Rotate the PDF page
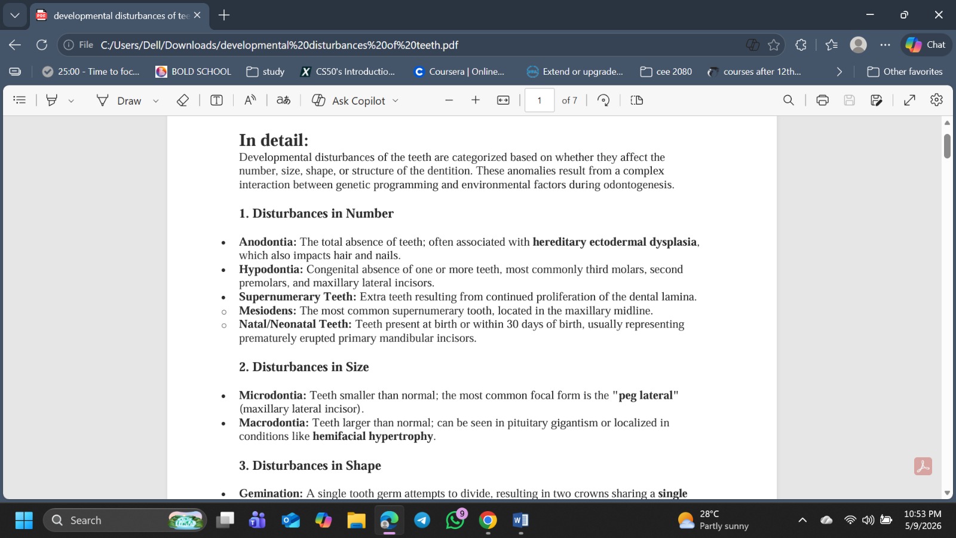 pyautogui.click(x=603, y=100)
